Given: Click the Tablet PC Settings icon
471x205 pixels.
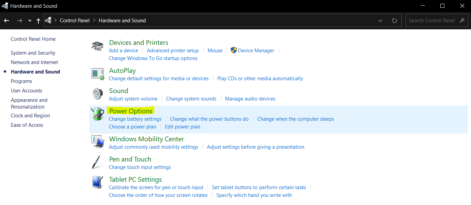Looking at the screenshot, I should [x=97, y=183].
